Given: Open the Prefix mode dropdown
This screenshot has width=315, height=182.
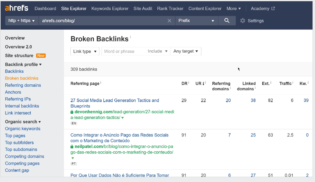Looking at the screenshot, I should click(196, 21).
